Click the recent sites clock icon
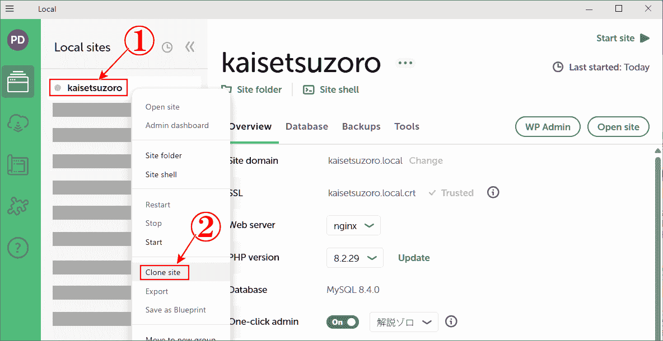This screenshot has height=341, width=663. click(x=167, y=48)
